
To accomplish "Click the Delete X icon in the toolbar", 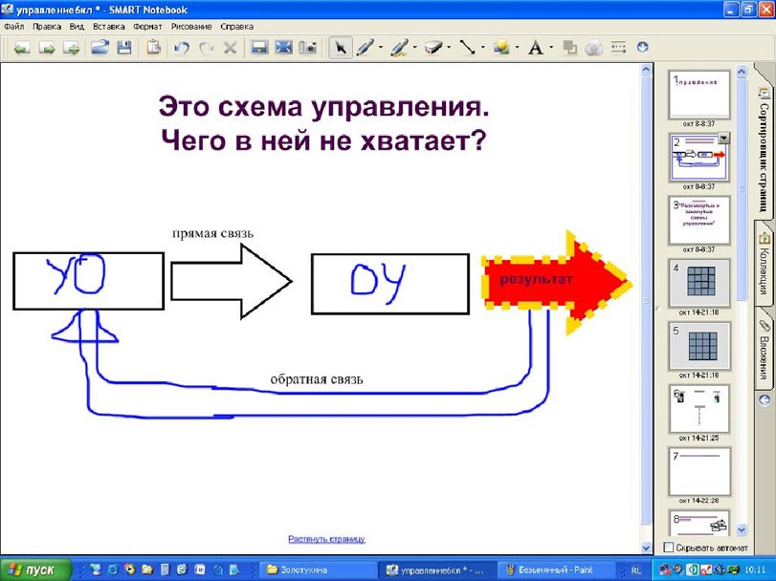I will 230,47.
